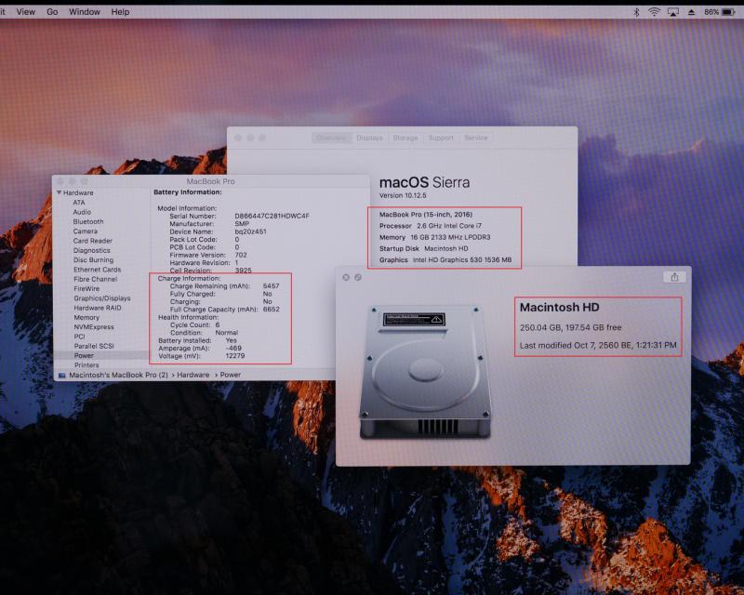Select Graphics/Displays in sidebar
Image resolution: width=744 pixels, height=595 pixels.
pyautogui.click(x=102, y=298)
